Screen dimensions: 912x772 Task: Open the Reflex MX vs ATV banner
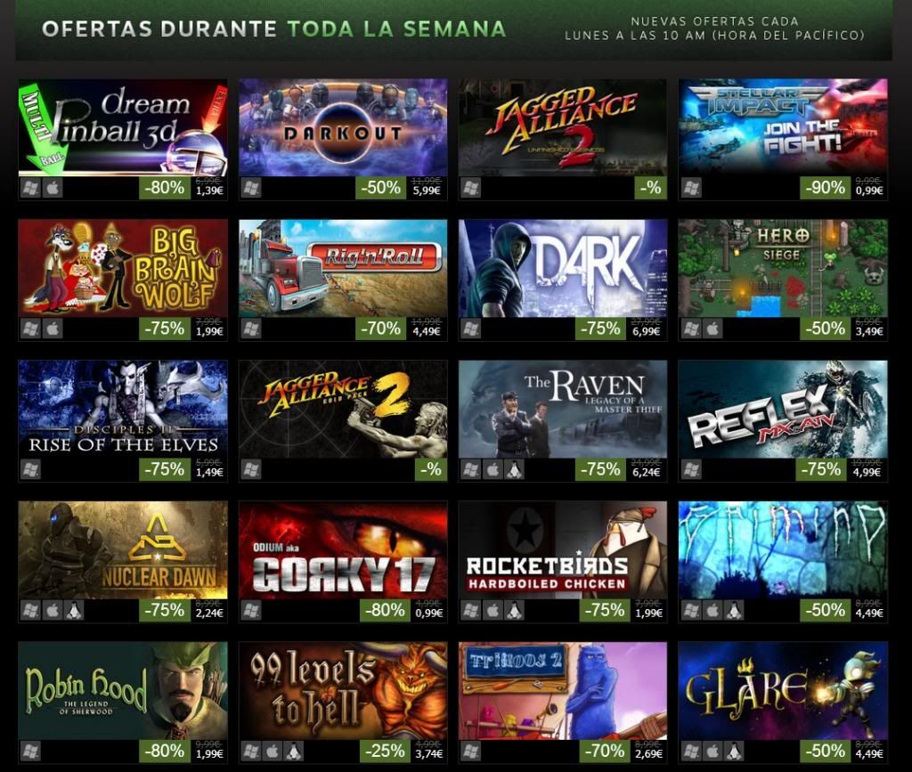[x=783, y=410]
